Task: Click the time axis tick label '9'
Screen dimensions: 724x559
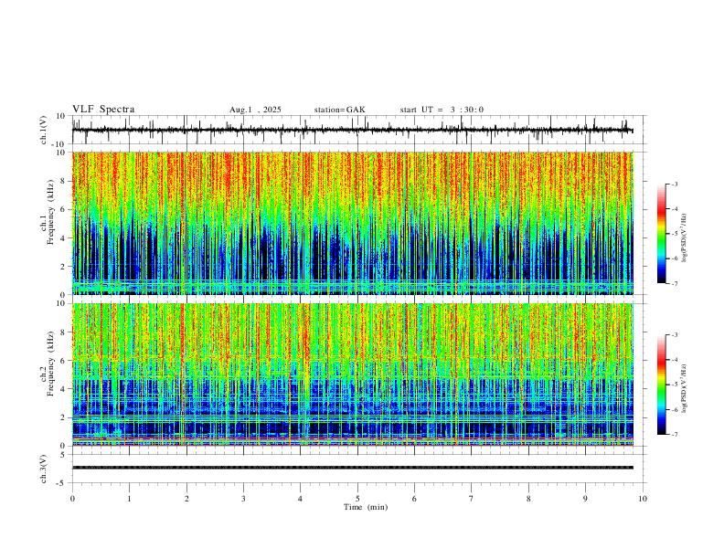Action: coord(585,499)
